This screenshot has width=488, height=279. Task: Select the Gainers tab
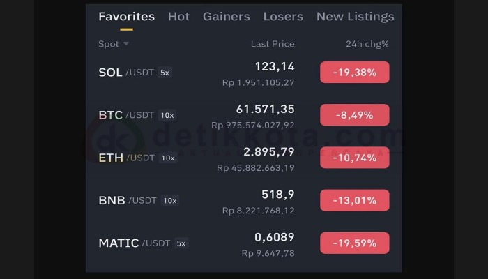point(227,17)
